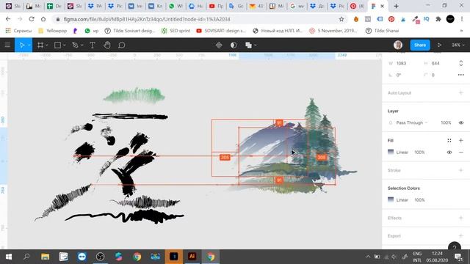Image resolution: width=470 pixels, height=264 pixels.
Task: Open Chrome three-dot menu
Action: point(462,19)
